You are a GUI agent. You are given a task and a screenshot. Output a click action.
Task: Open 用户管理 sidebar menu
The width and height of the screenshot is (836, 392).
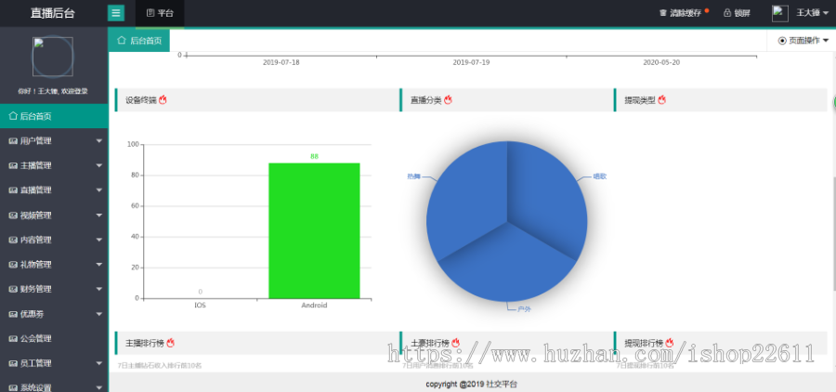click(54, 141)
